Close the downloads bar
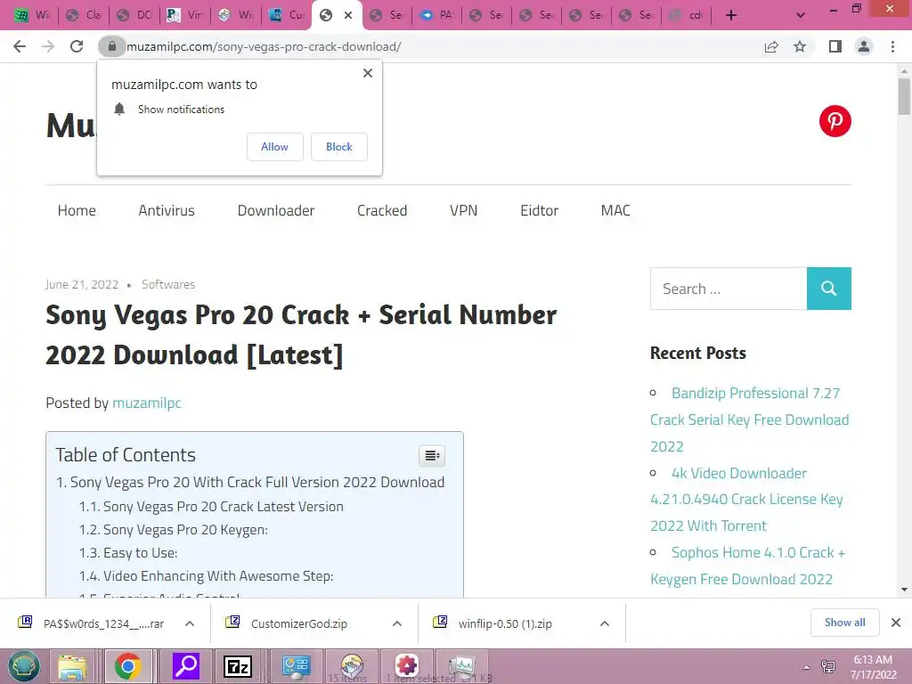This screenshot has height=684, width=912. [x=896, y=623]
